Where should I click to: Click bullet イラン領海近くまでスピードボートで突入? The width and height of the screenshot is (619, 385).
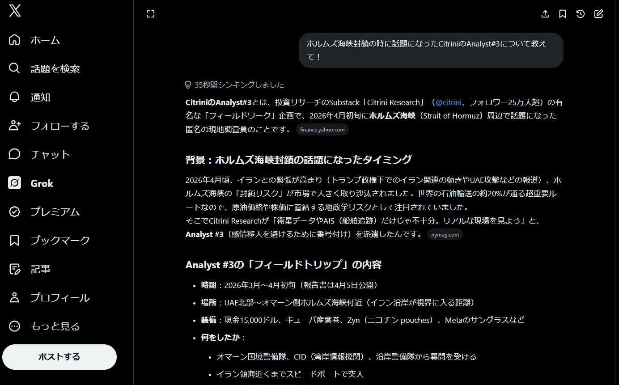pos(290,373)
